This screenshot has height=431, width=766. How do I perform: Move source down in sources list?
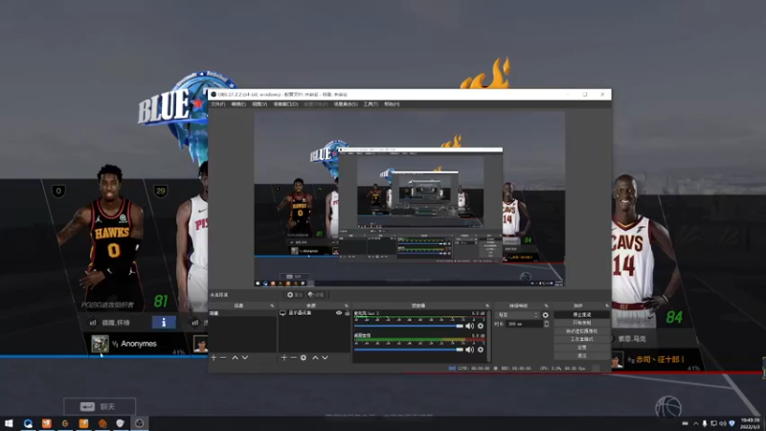click(x=325, y=357)
